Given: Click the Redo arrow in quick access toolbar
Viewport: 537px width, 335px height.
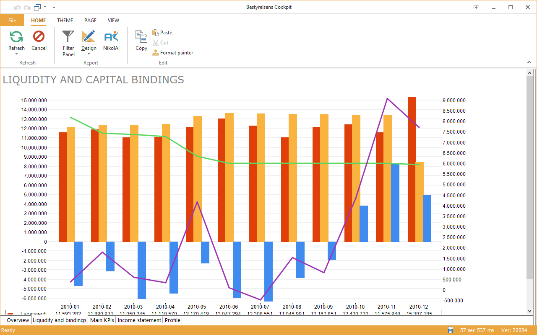Looking at the screenshot, I should click(27, 7).
